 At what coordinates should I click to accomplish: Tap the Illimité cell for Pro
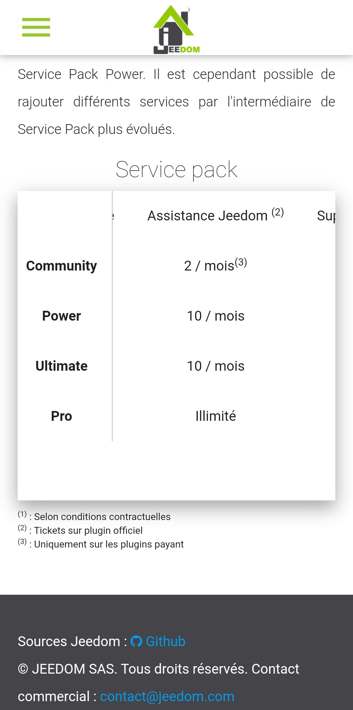pos(215,416)
